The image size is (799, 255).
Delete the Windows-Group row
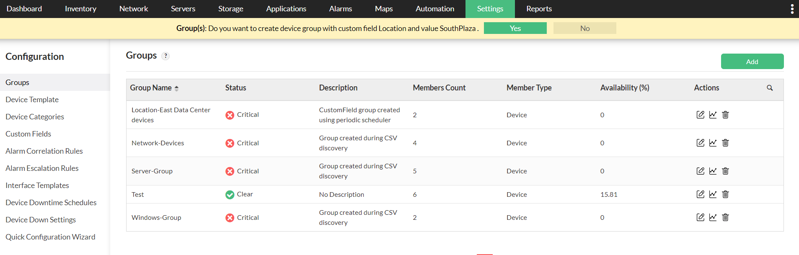(725, 217)
